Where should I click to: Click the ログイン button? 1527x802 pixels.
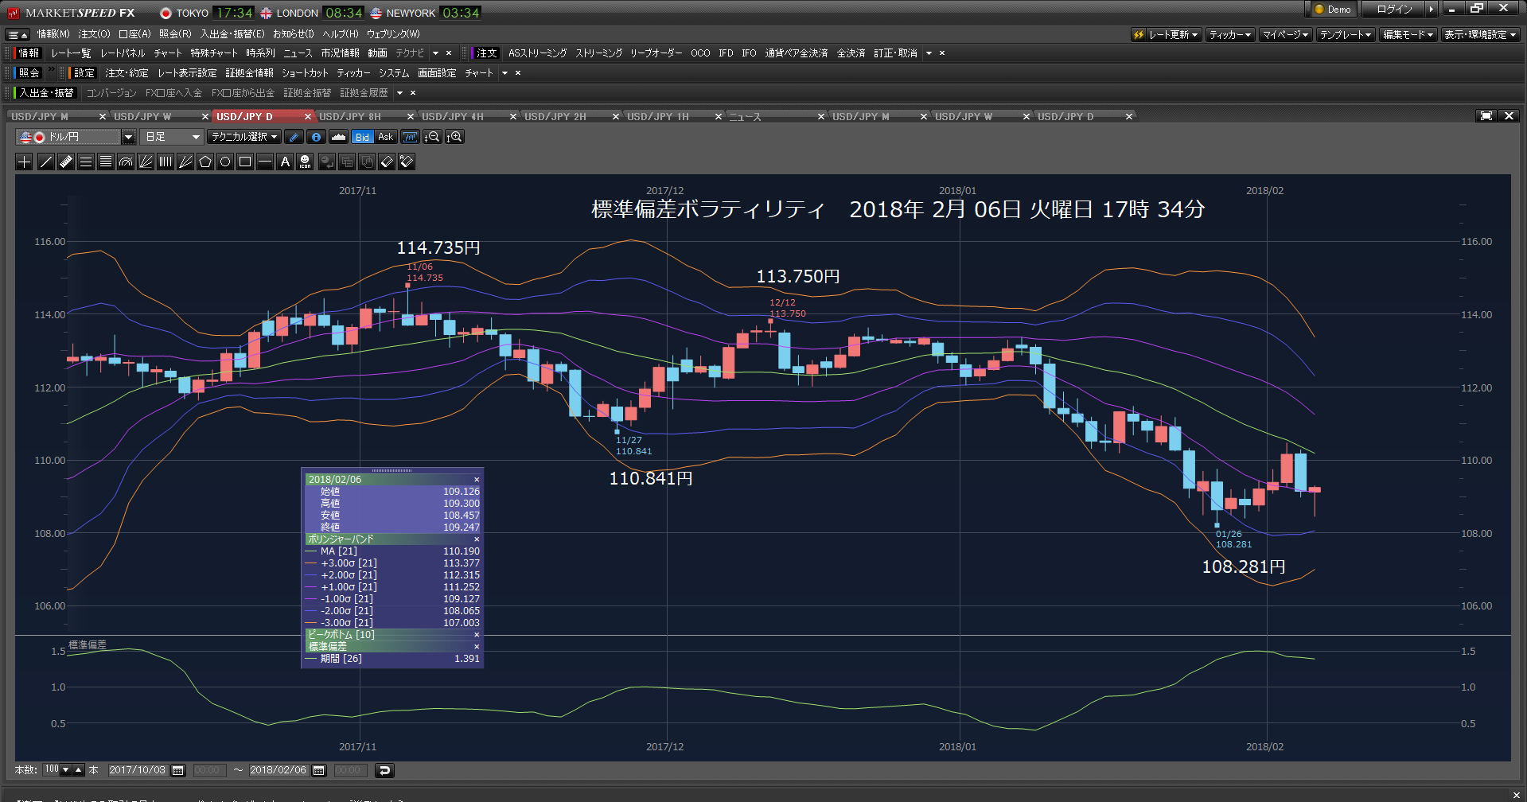point(1395,9)
